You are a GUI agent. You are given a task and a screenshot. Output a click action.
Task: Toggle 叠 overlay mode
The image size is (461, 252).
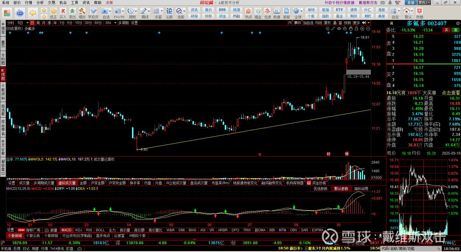click(335, 23)
